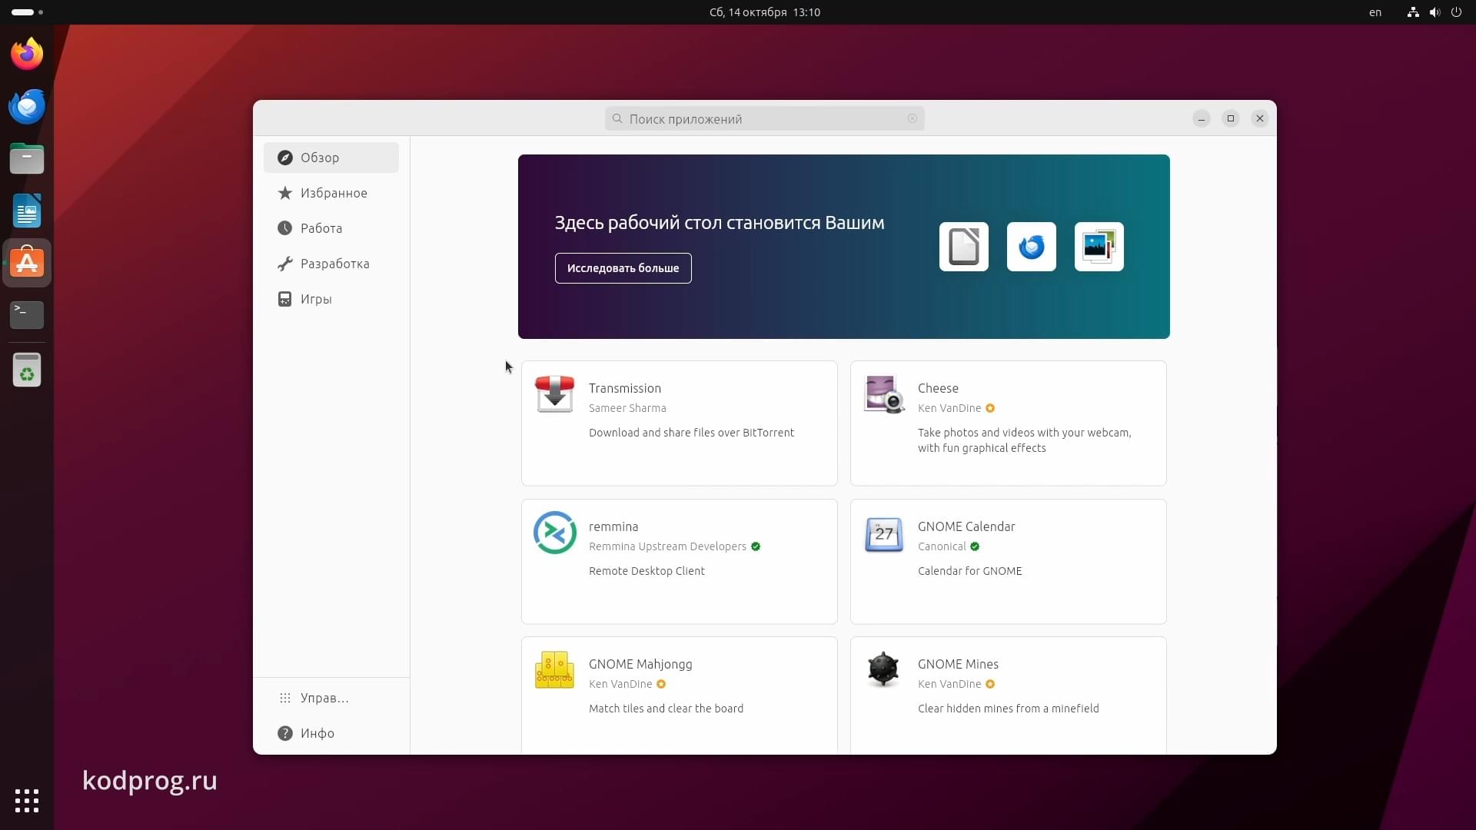
Task: Click the Transmission app icon
Action: (x=554, y=393)
